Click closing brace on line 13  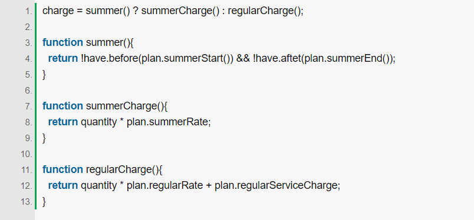44,201
